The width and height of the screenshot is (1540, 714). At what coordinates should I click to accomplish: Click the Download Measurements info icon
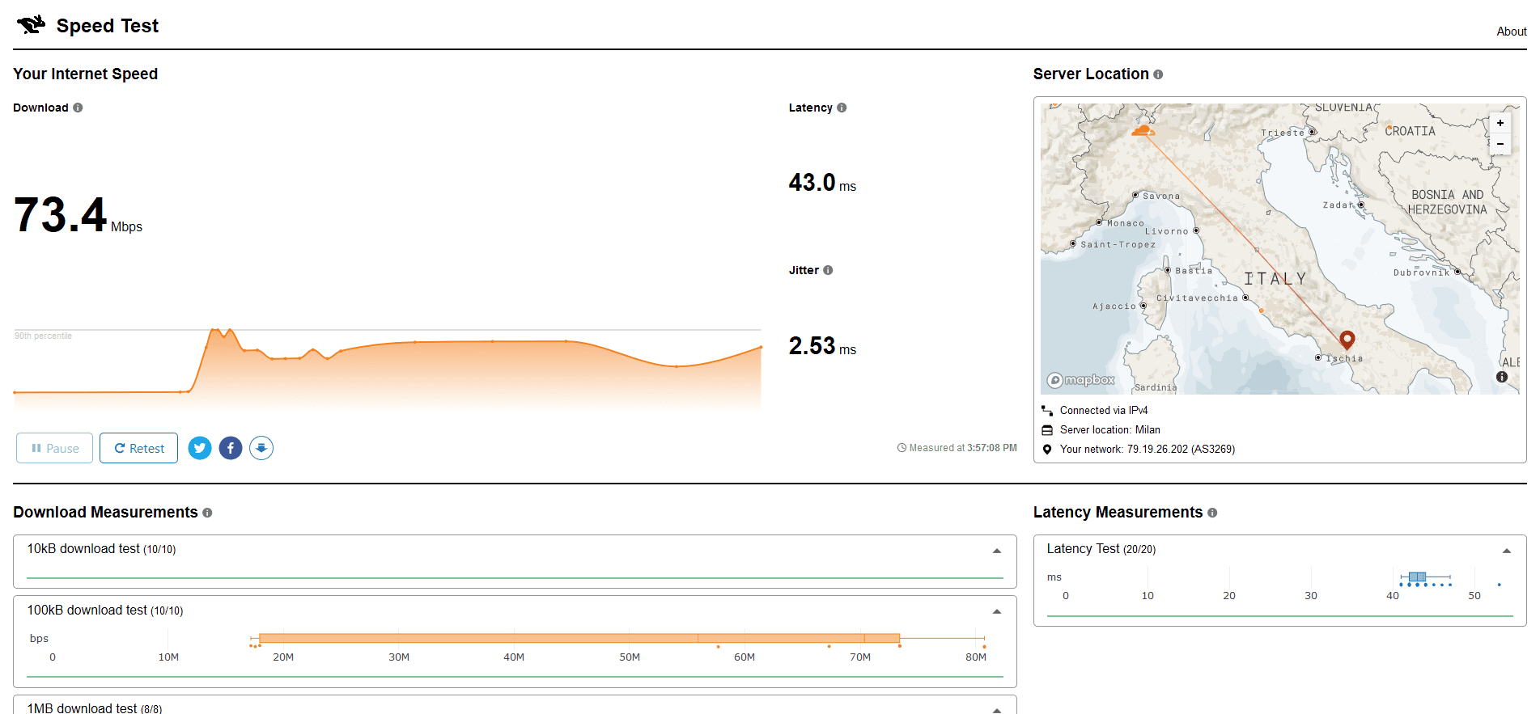[207, 513]
